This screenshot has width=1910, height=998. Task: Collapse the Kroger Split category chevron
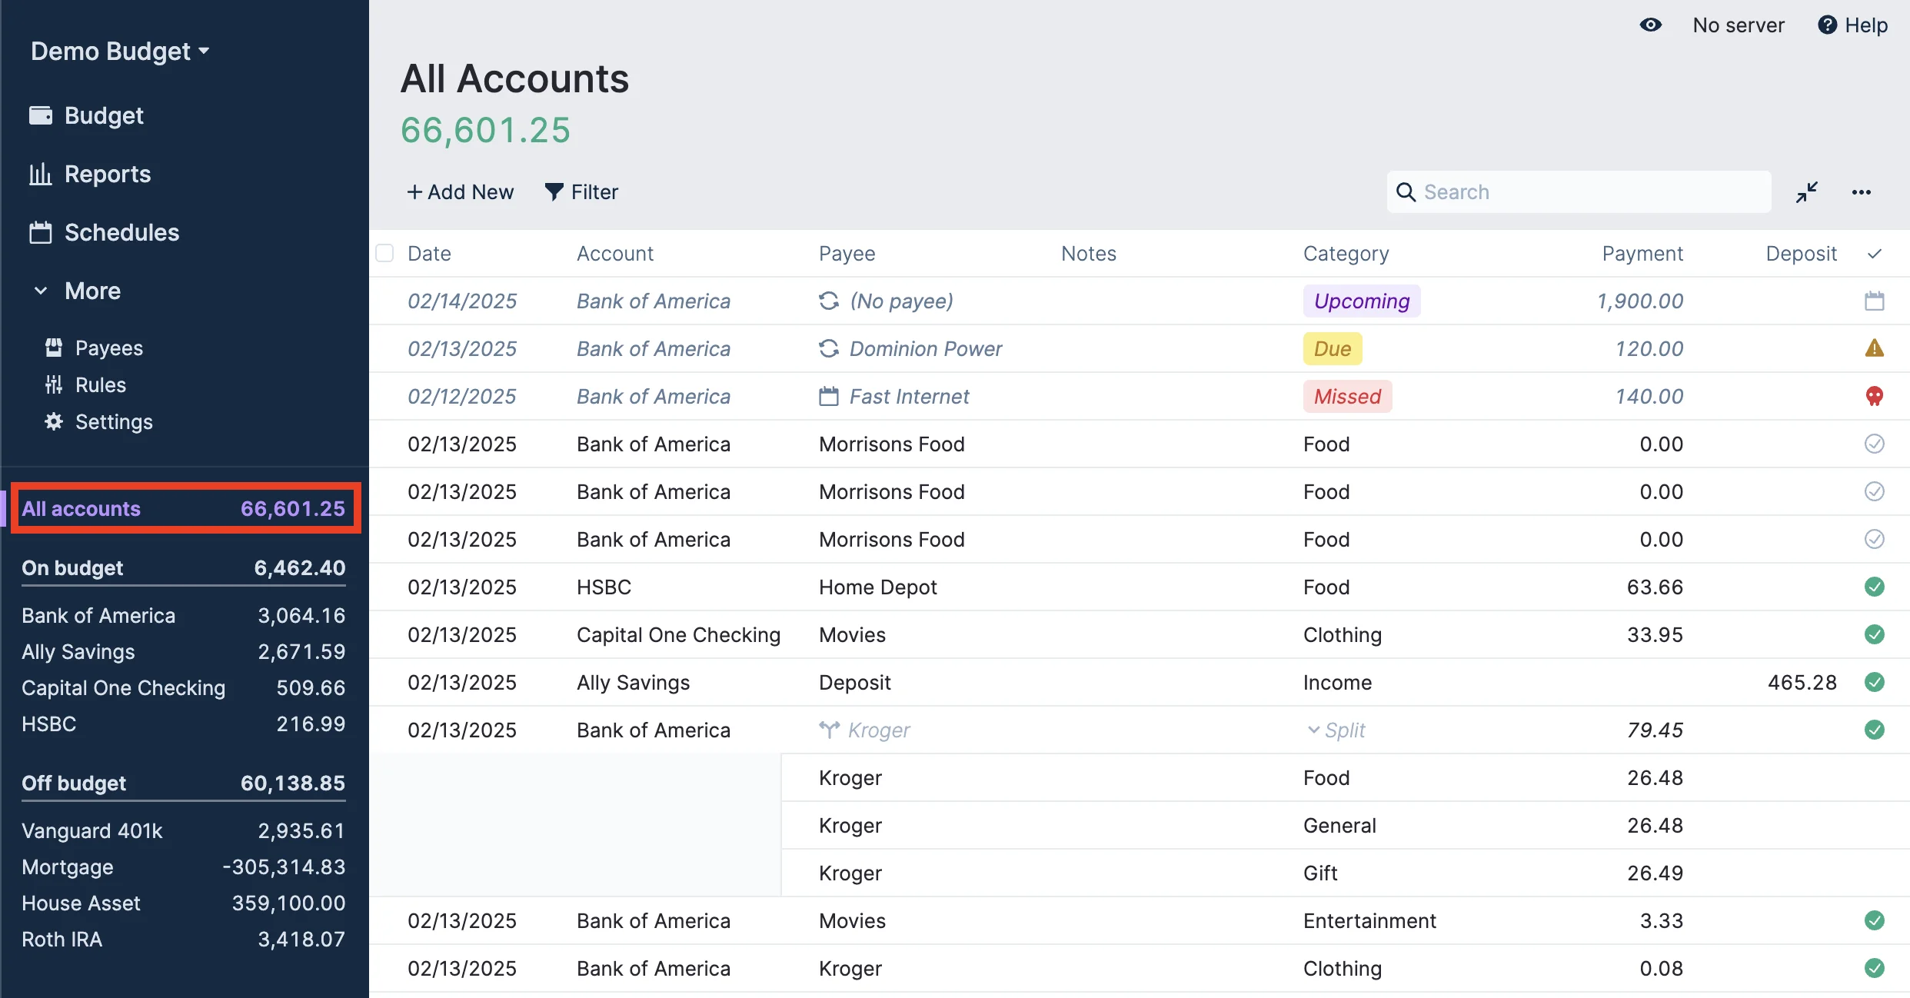[1313, 730]
